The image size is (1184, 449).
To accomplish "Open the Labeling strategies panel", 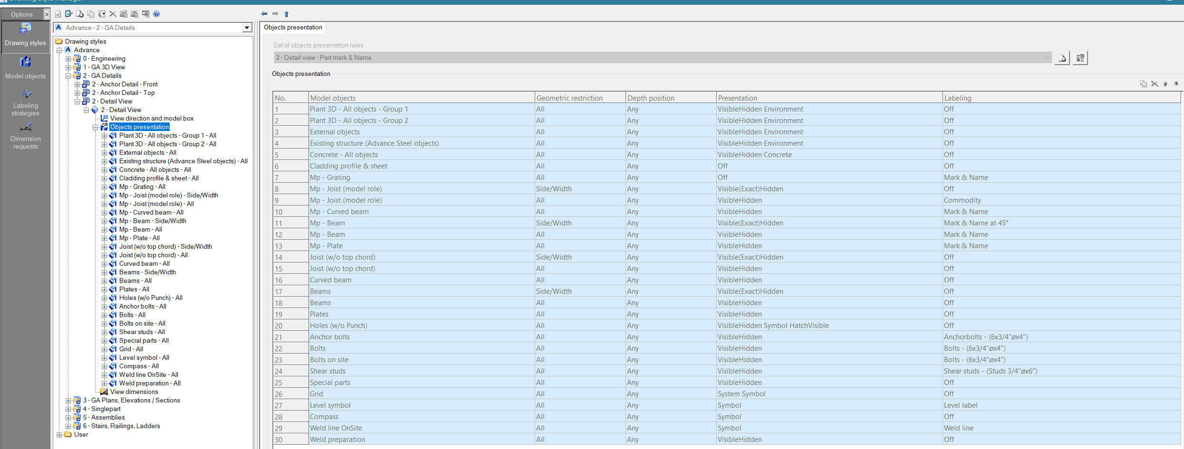I will coord(25,103).
